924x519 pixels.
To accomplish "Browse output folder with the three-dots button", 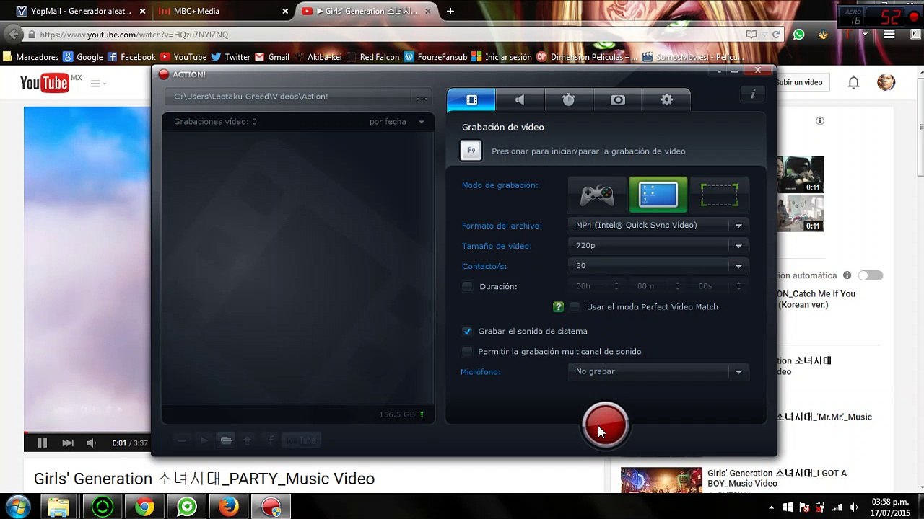I will (x=422, y=97).
